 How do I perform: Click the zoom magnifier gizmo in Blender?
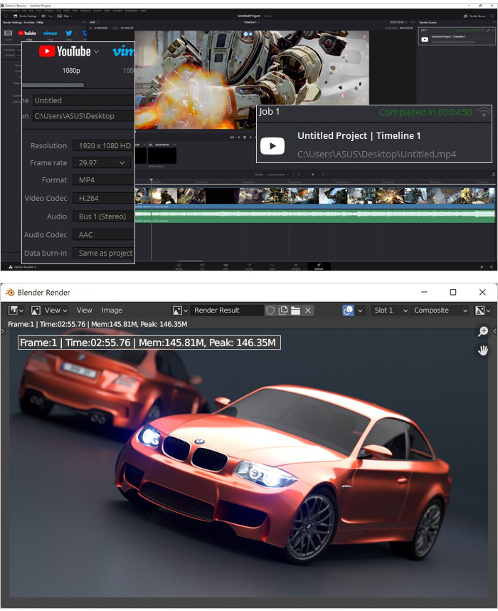click(x=483, y=331)
